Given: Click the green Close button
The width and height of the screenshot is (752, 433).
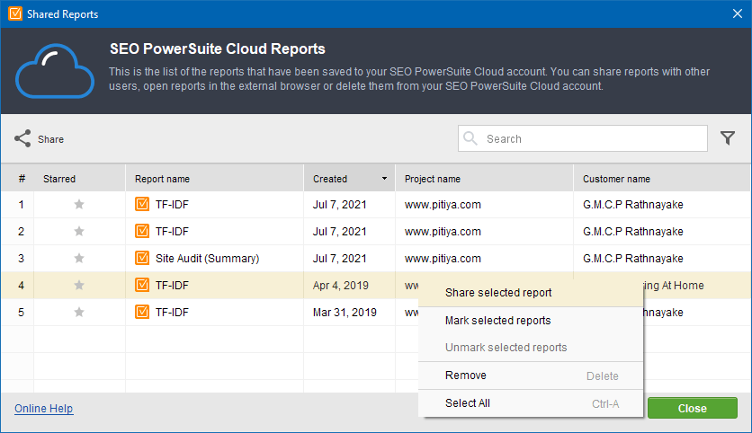Looking at the screenshot, I should coord(692,408).
